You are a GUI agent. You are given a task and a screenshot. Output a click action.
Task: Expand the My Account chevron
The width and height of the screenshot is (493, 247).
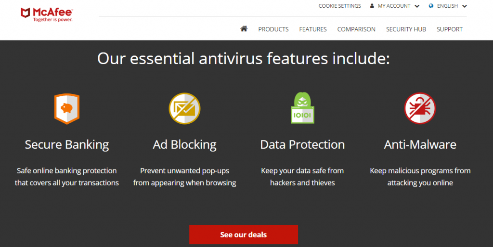pos(417,6)
